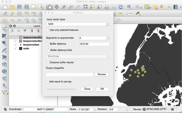Toggle visibility of top testpointsbuffer layer
Screen dimensions: 182x113
[x=15, y=37]
